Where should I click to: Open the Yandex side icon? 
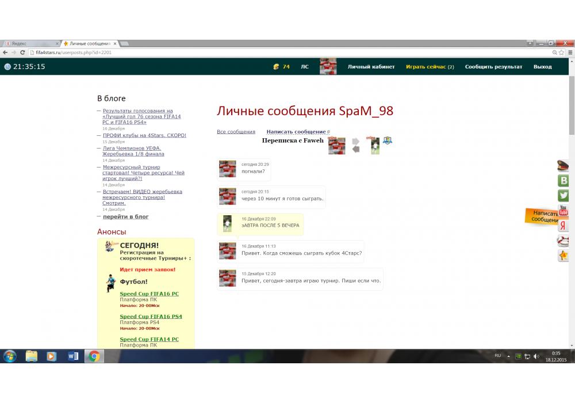point(563,226)
